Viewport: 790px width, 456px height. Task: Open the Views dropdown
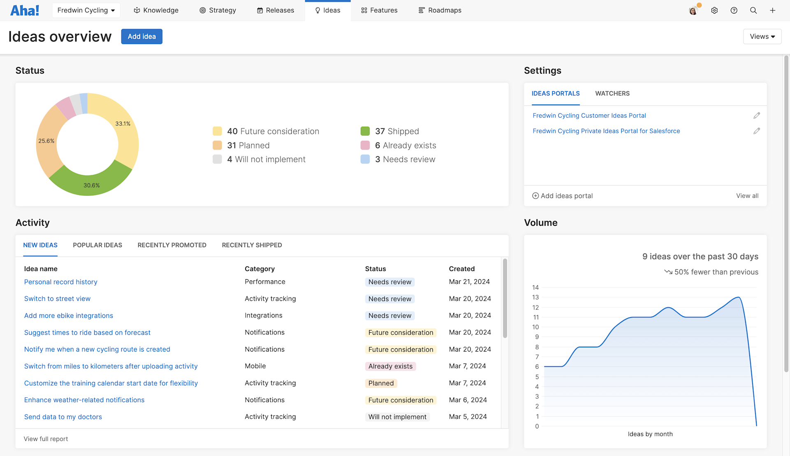pos(762,36)
